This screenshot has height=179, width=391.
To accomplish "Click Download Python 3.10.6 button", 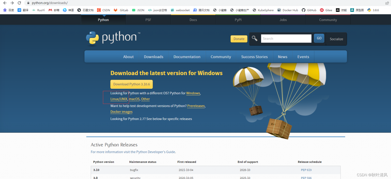I will (131, 84).
